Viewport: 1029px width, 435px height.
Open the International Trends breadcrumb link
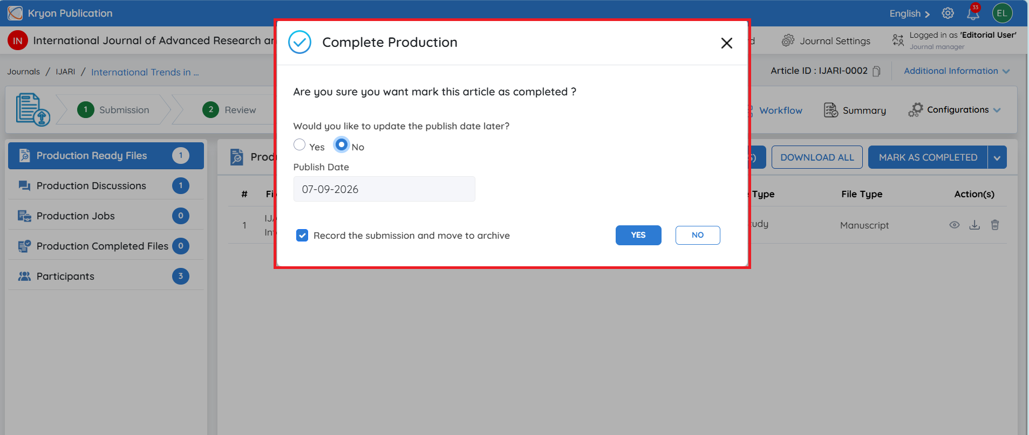click(145, 72)
